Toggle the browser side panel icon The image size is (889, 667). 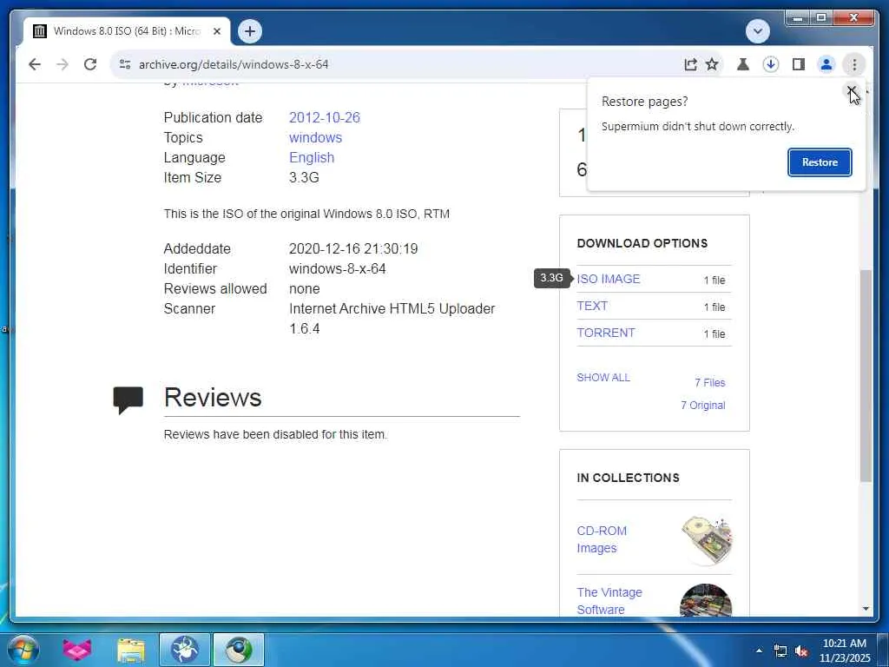pos(799,64)
